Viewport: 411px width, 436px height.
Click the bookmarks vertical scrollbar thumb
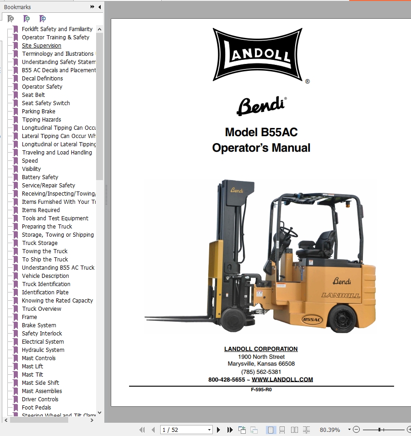coord(99,106)
